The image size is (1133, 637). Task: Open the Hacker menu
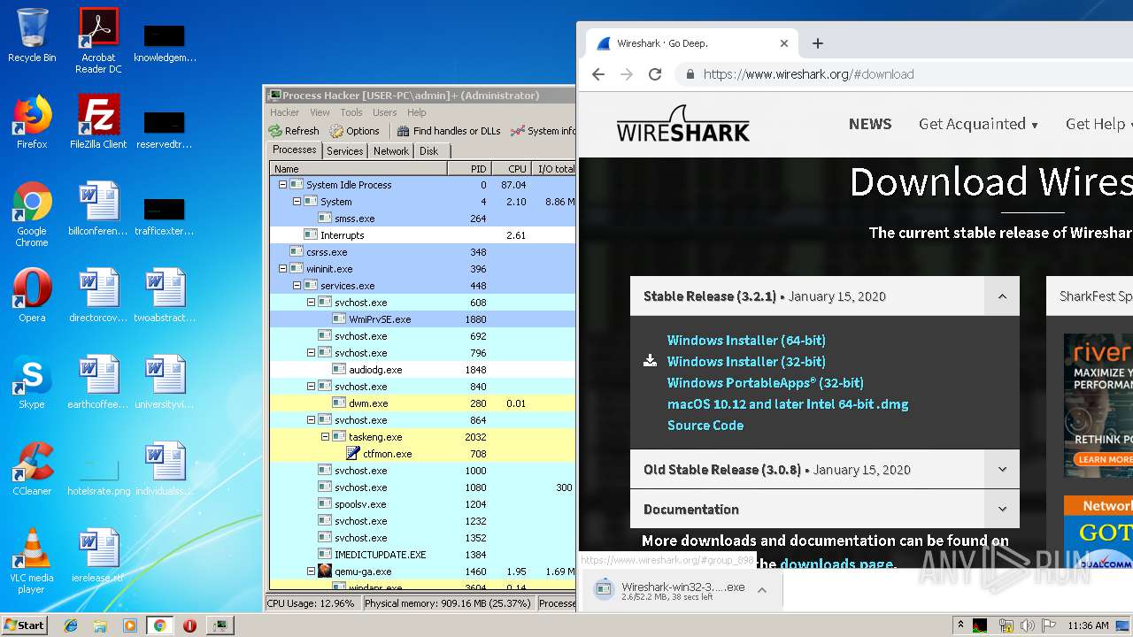coord(285,112)
